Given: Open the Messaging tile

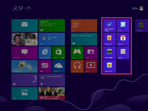Looking at the screenshot, I should coord(25,53).
